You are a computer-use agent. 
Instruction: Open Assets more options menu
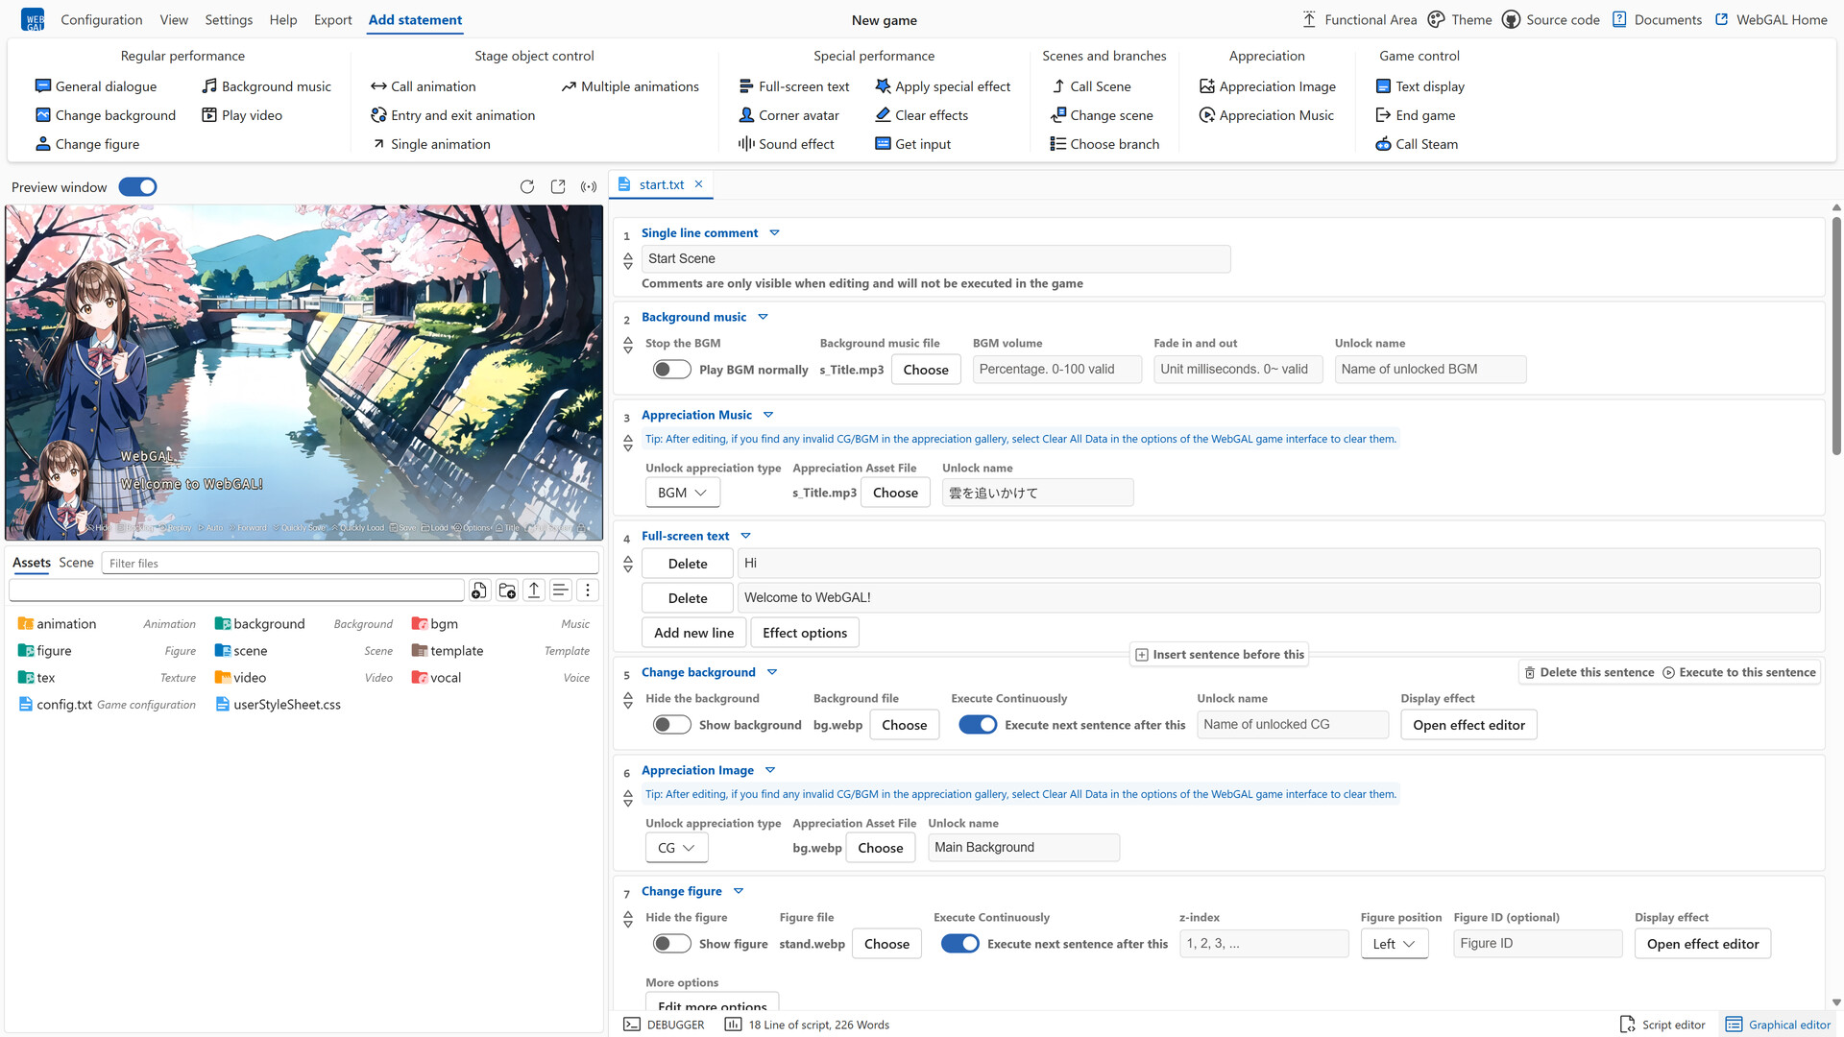588,591
